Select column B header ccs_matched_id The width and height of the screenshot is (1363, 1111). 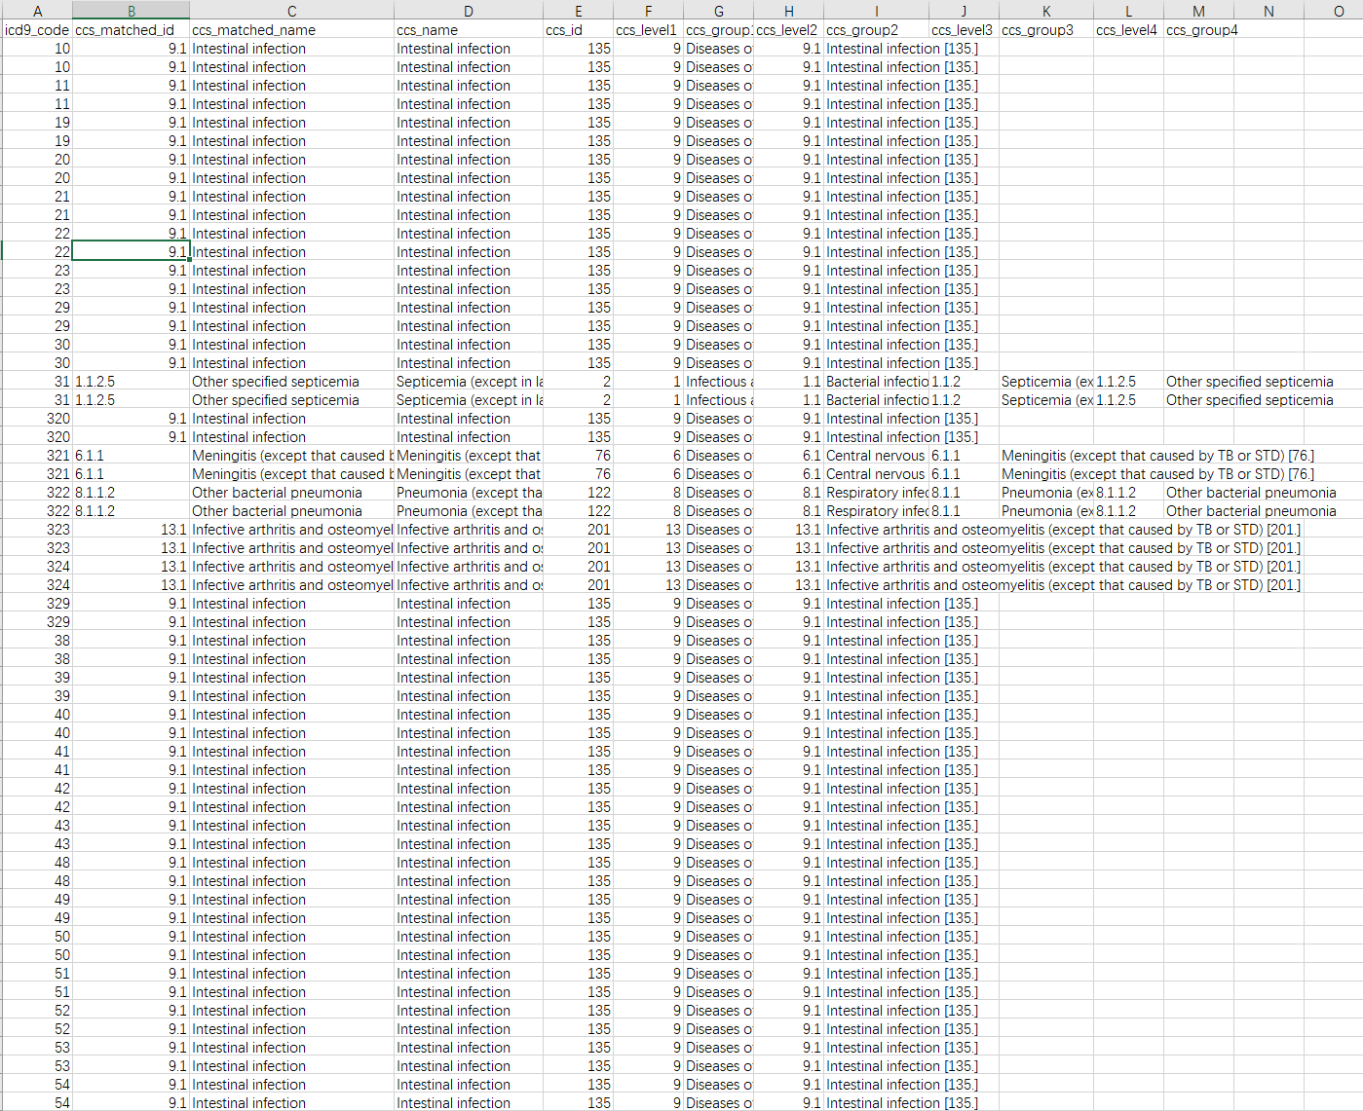(x=131, y=11)
